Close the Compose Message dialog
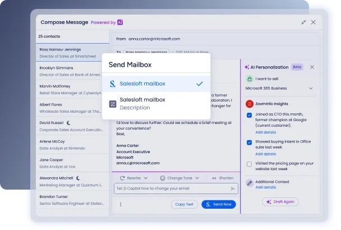Screen dimensions: 341x230 [313, 22]
